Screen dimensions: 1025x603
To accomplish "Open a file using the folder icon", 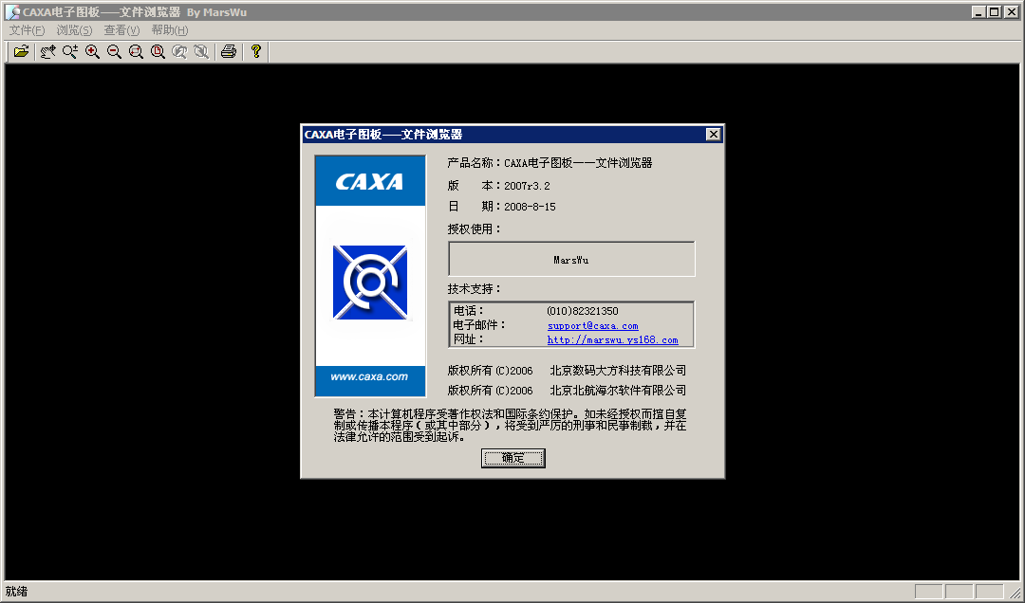I will click(x=21, y=51).
